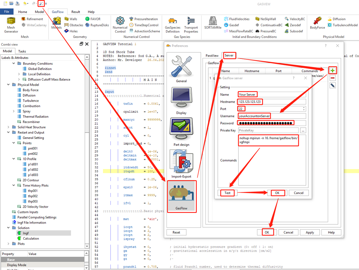Select the Walls geometry tool

[x=71, y=19]
